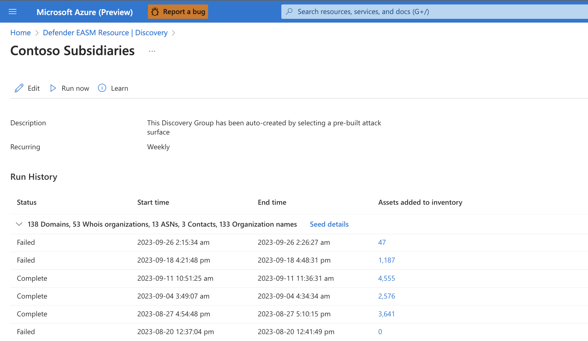This screenshot has width=588, height=341.
Task: Open the 47 assets added link
Action: (x=382, y=242)
